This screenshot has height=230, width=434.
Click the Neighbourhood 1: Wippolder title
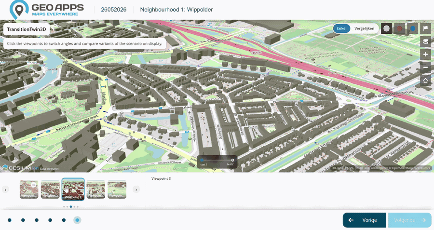176,10
